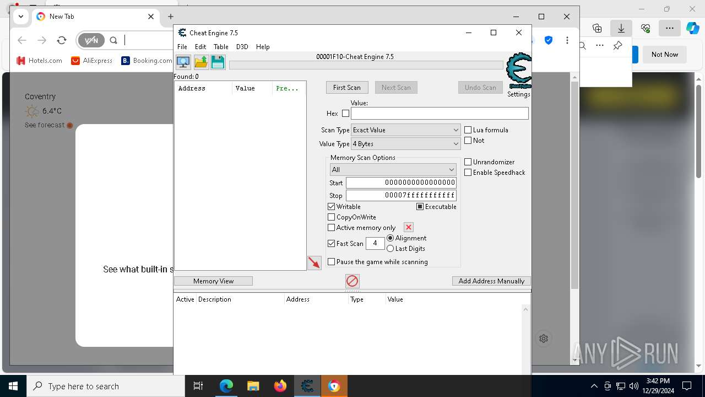705x397 pixels.
Task: Click the red X beside Active memory only
Action: [x=409, y=227]
